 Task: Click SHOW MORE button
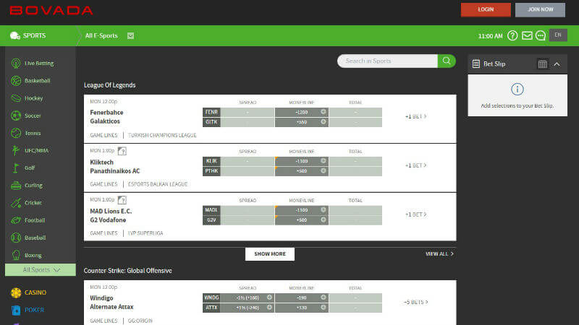point(270,254)
